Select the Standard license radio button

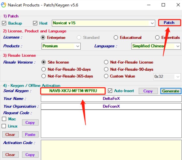[x=79, y=38]
